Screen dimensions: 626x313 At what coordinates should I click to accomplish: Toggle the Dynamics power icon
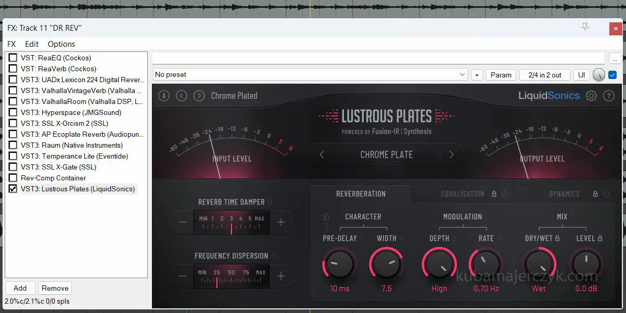[x=605, y=194]
